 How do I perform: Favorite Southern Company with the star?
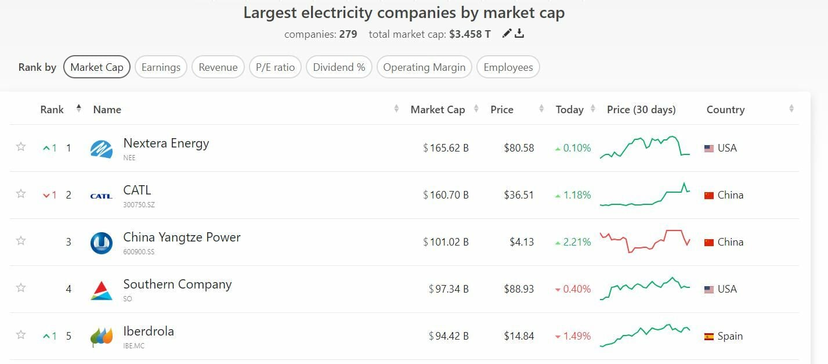21,287
